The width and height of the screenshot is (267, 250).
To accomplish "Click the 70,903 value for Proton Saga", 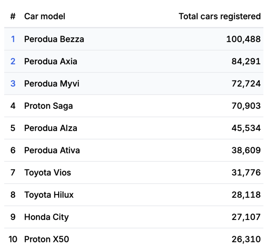I will tap(246, 106).
